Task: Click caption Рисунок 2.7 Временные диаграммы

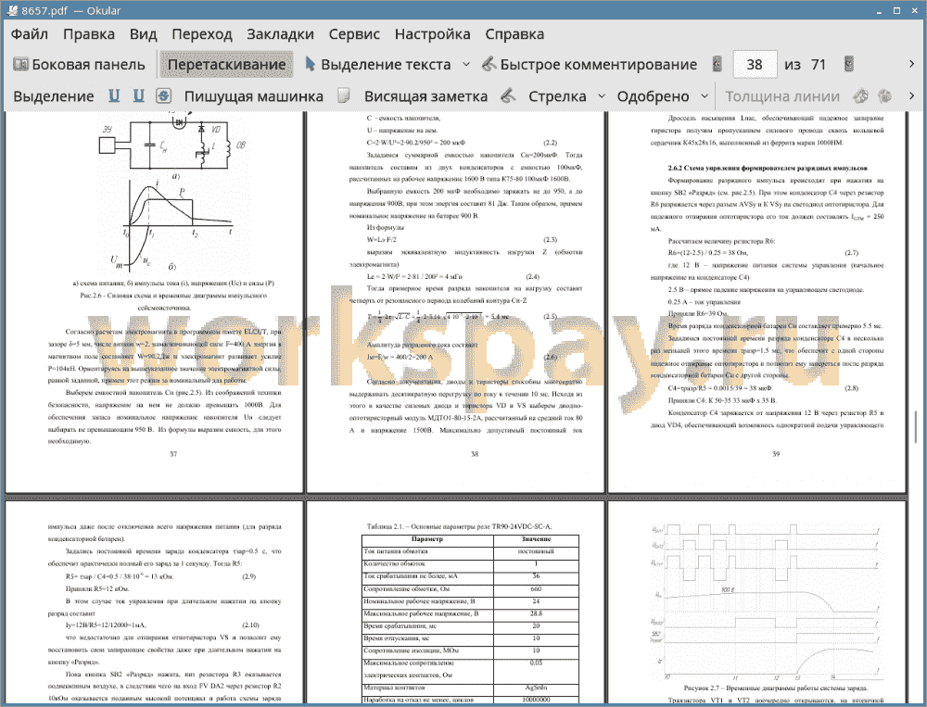Action: coord(775,688)
